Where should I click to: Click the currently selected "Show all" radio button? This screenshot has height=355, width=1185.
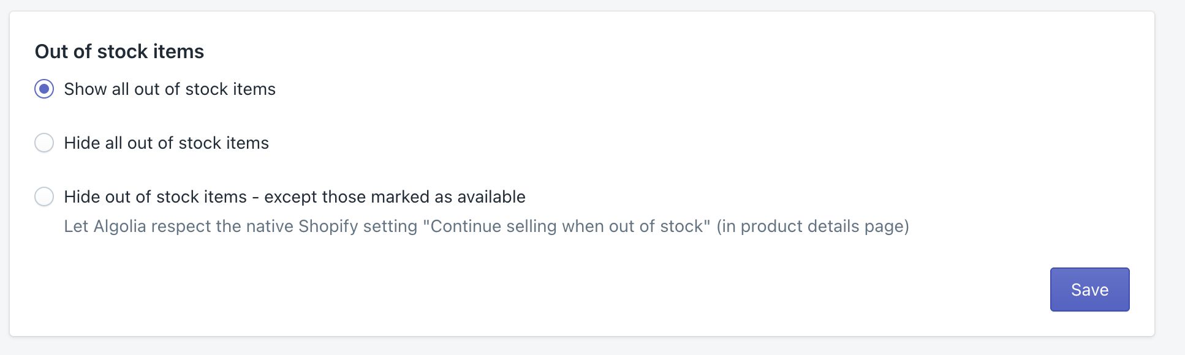tap(44, 89)
